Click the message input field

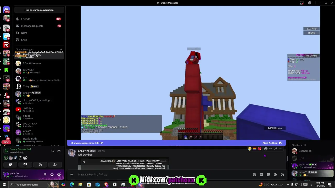point(162,174)
